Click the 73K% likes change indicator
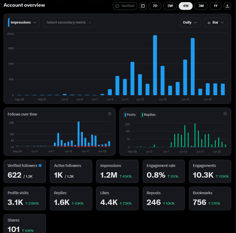 coord(126,204)
